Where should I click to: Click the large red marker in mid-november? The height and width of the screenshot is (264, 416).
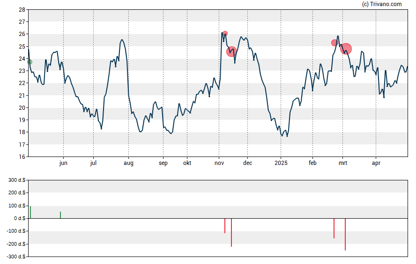pos(231,51)
